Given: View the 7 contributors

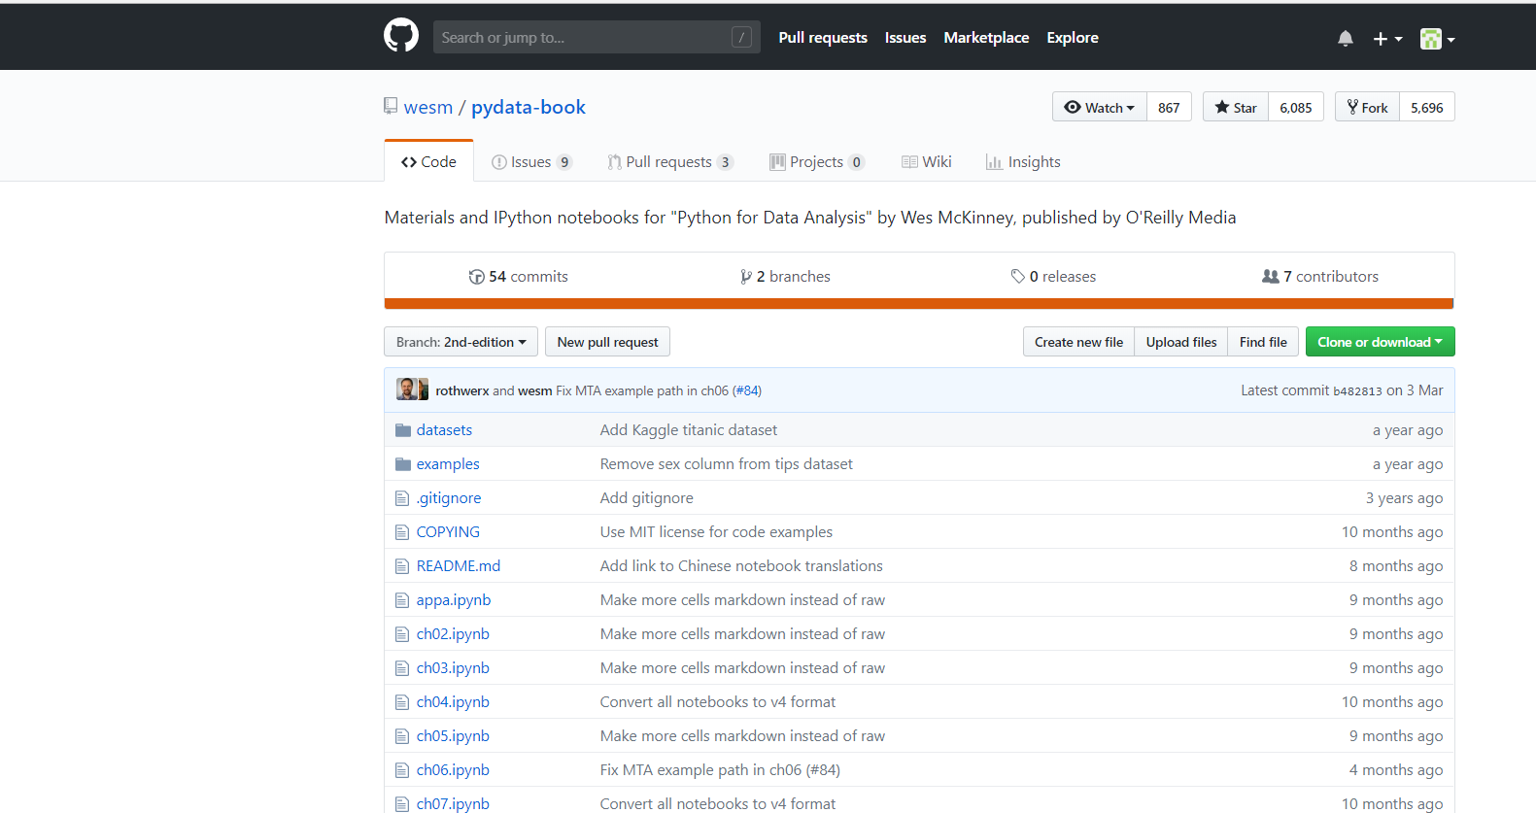Looking at the screenshot, I should tap(1320, 277).
